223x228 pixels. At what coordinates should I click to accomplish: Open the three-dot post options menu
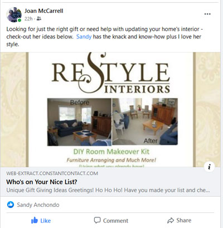[207, 14]
